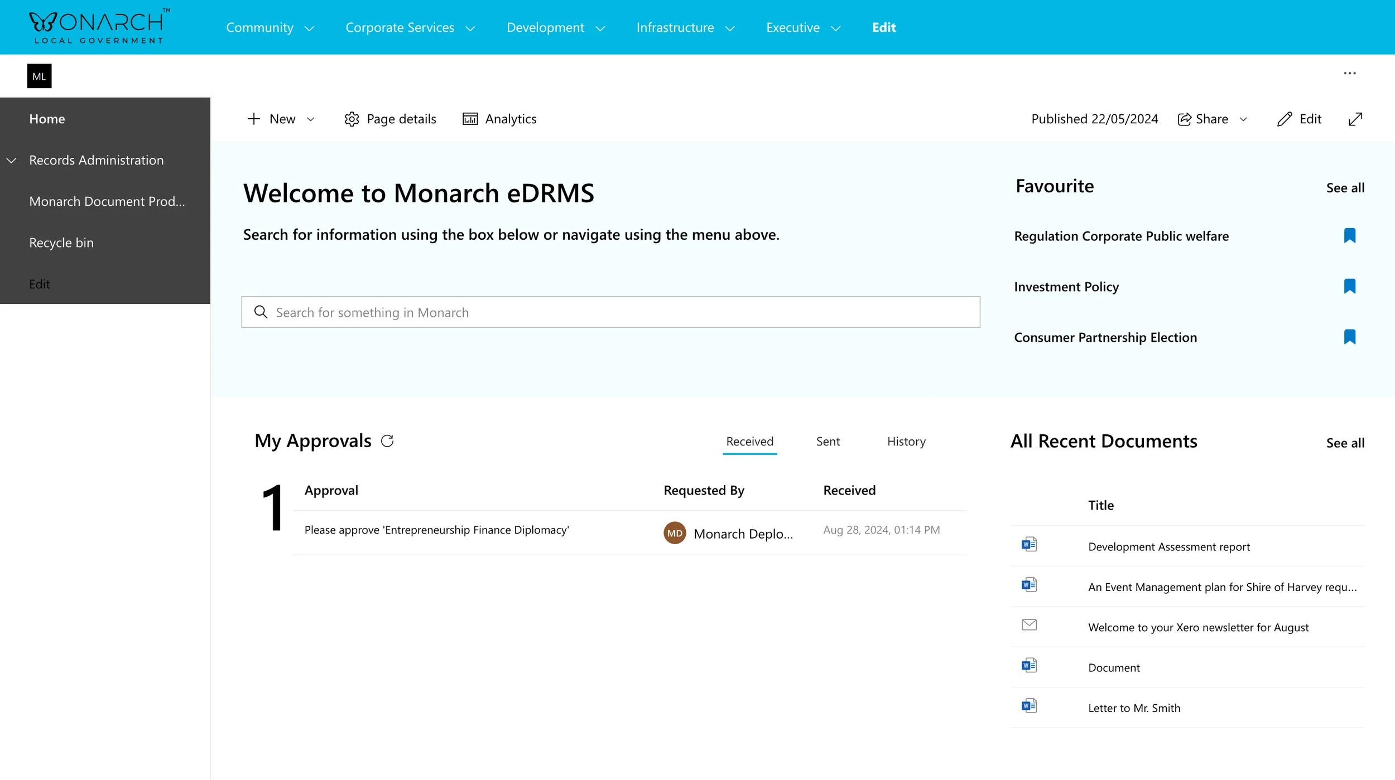The width and height of the screenshot is (1395, 780).
Task: Open the three-dots more options menu
Action: tap(1349, 74)
